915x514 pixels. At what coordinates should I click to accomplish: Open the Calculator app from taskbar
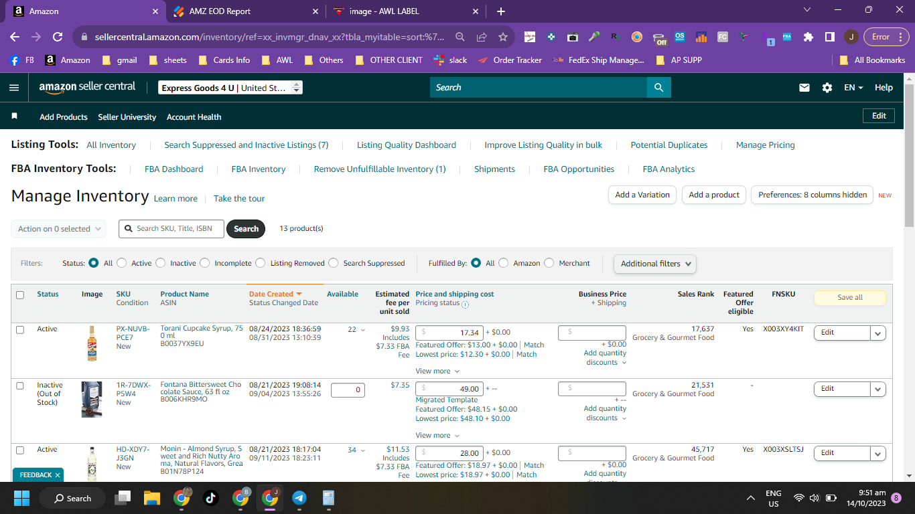pyautogui.click(x=328, y=498)
